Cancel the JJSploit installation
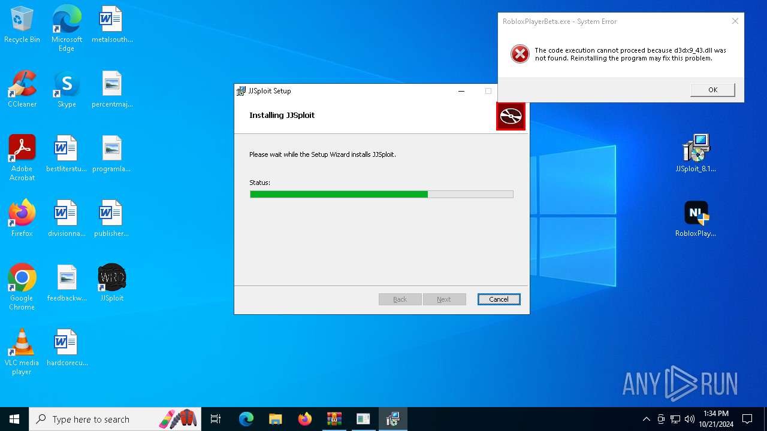This screenshot has height=431, width=767. [499, 299]
